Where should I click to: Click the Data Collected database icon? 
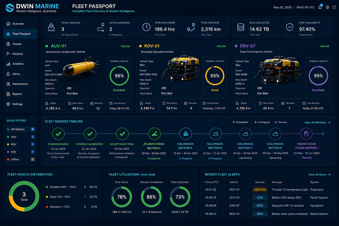click(x=241, y=27)
